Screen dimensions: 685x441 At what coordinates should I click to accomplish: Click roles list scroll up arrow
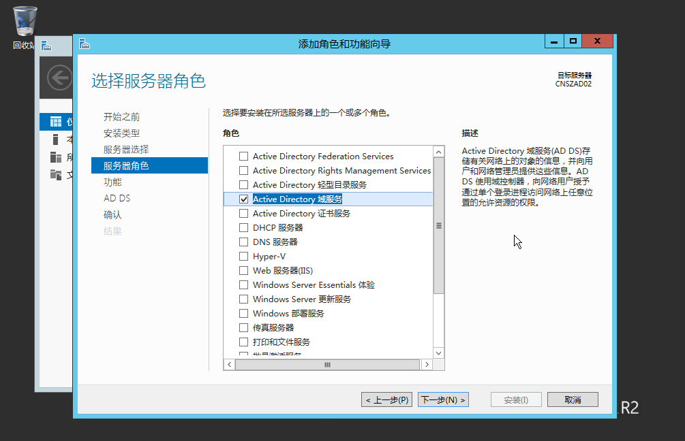(x=439, y=152)
